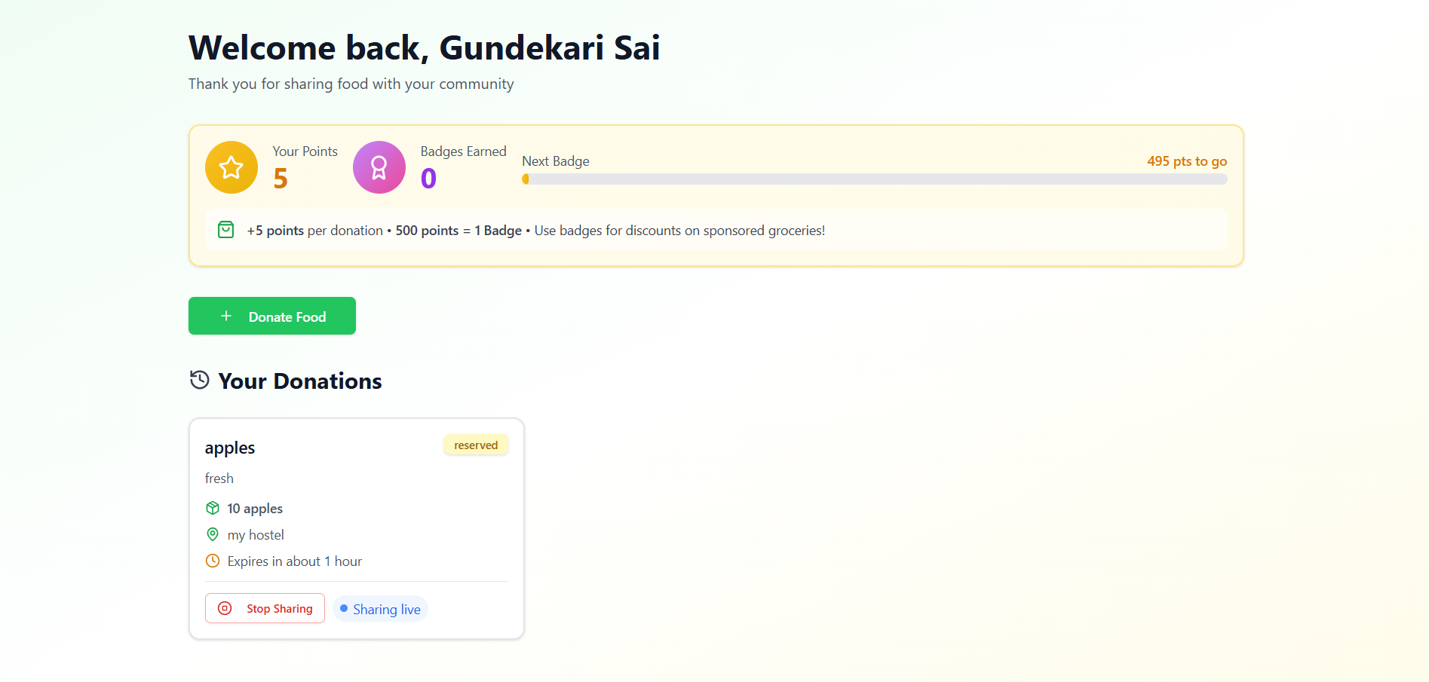
Task: Click the green shopping bag icon
Action: pyautogui.click(x=225, y=230)
